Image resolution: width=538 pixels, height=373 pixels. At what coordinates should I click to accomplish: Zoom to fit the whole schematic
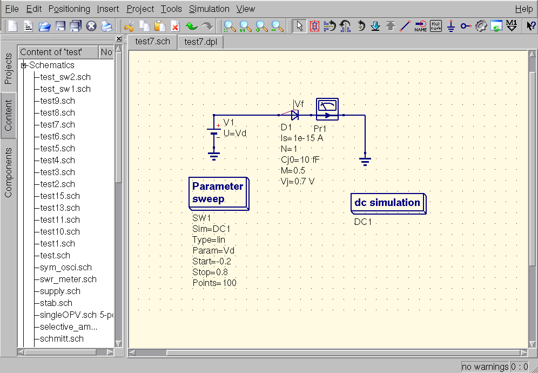coord(230,26)
